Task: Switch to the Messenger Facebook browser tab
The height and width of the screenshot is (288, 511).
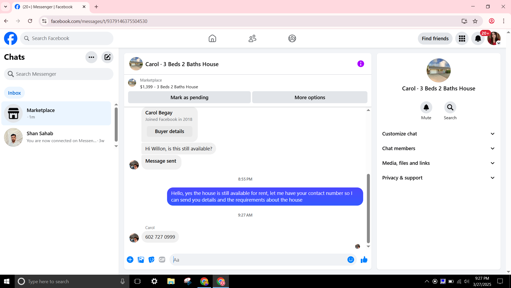Action: [51, 7]
